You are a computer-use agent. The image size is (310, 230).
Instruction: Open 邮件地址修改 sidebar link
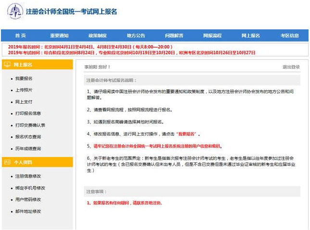pyautogui.click(x=28, y=211)
